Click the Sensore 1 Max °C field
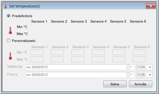159x94 pixels. (x=37, y=59)
